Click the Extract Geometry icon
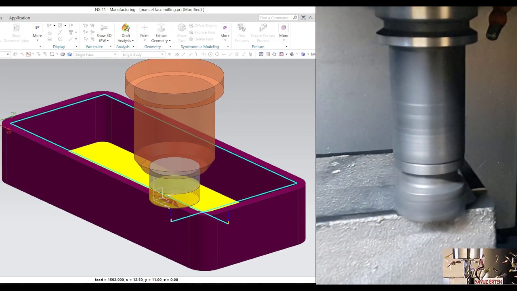The height and width of the screenshot is (291, 517). (161, 27)
